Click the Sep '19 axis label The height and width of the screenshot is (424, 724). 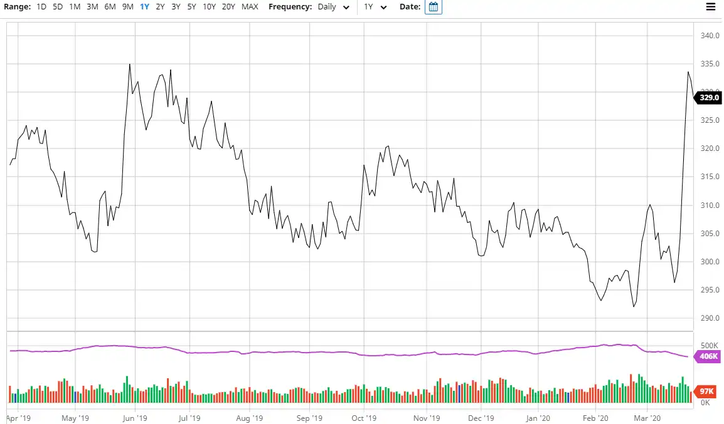pyautogui.click(x=309, y=418)
